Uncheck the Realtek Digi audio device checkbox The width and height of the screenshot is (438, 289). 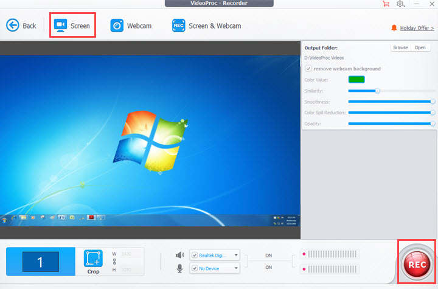point(195,255)
